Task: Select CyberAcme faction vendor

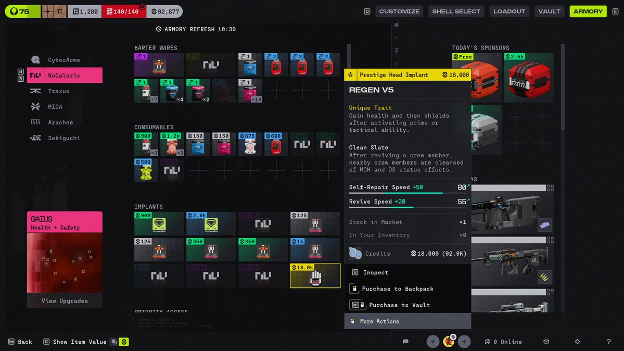Action: 65,60
